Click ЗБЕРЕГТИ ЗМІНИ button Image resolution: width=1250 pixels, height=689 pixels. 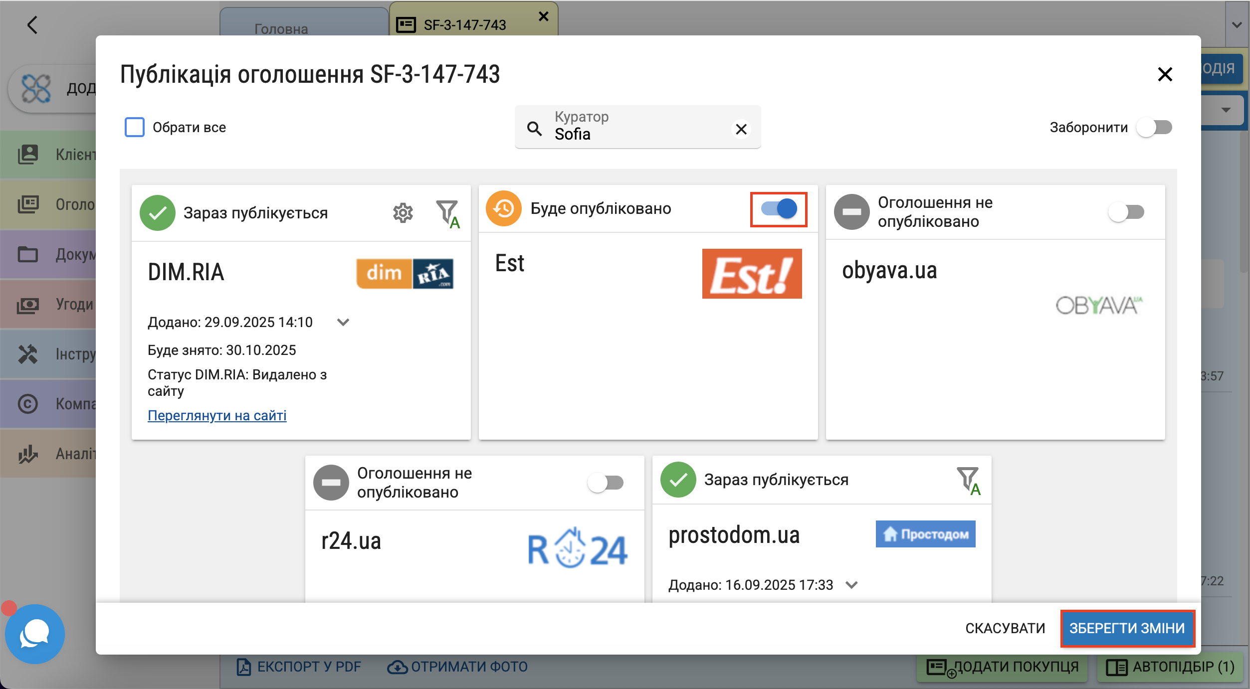point(1127,628)
